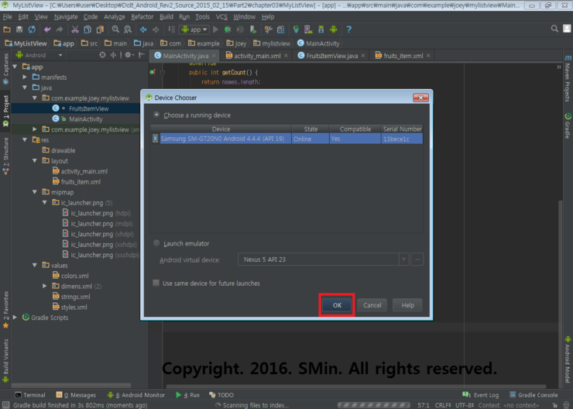Click the Navigate Back arrow icon
The image size is (573, 409).
point(143,29)
